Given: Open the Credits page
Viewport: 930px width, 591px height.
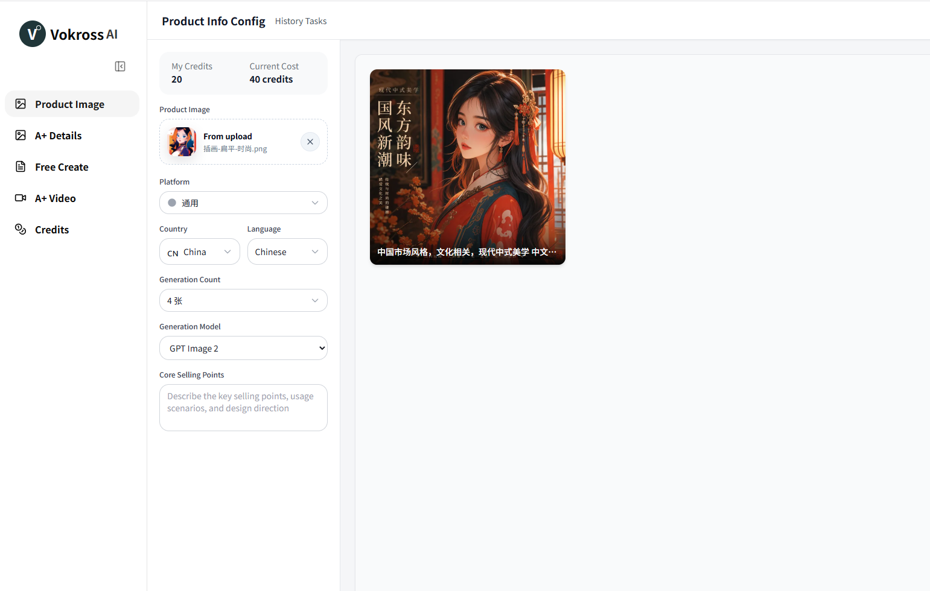Looking at the screenshot, I should point(72,229).
